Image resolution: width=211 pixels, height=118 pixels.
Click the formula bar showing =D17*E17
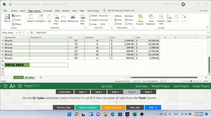tap(120, 33)
